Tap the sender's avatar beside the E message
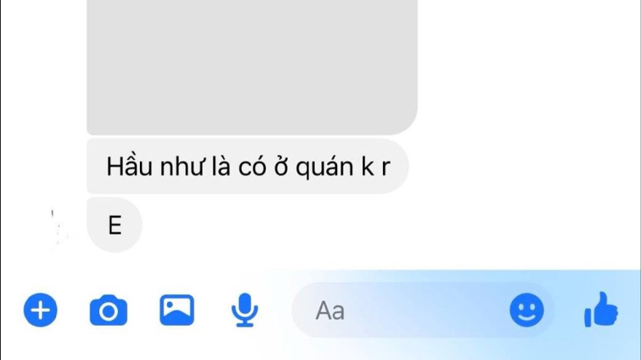 pos(59,228)
